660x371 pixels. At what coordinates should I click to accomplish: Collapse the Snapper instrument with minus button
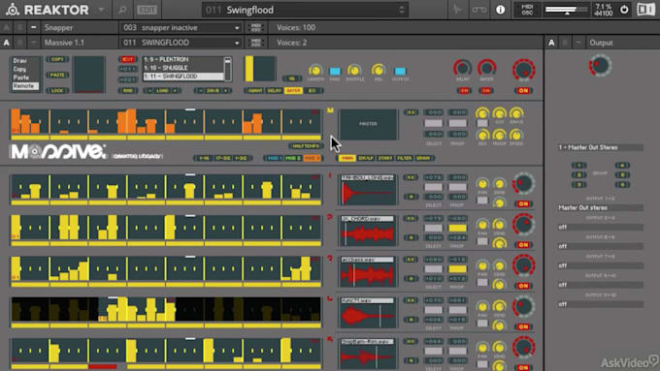(33, 27)
